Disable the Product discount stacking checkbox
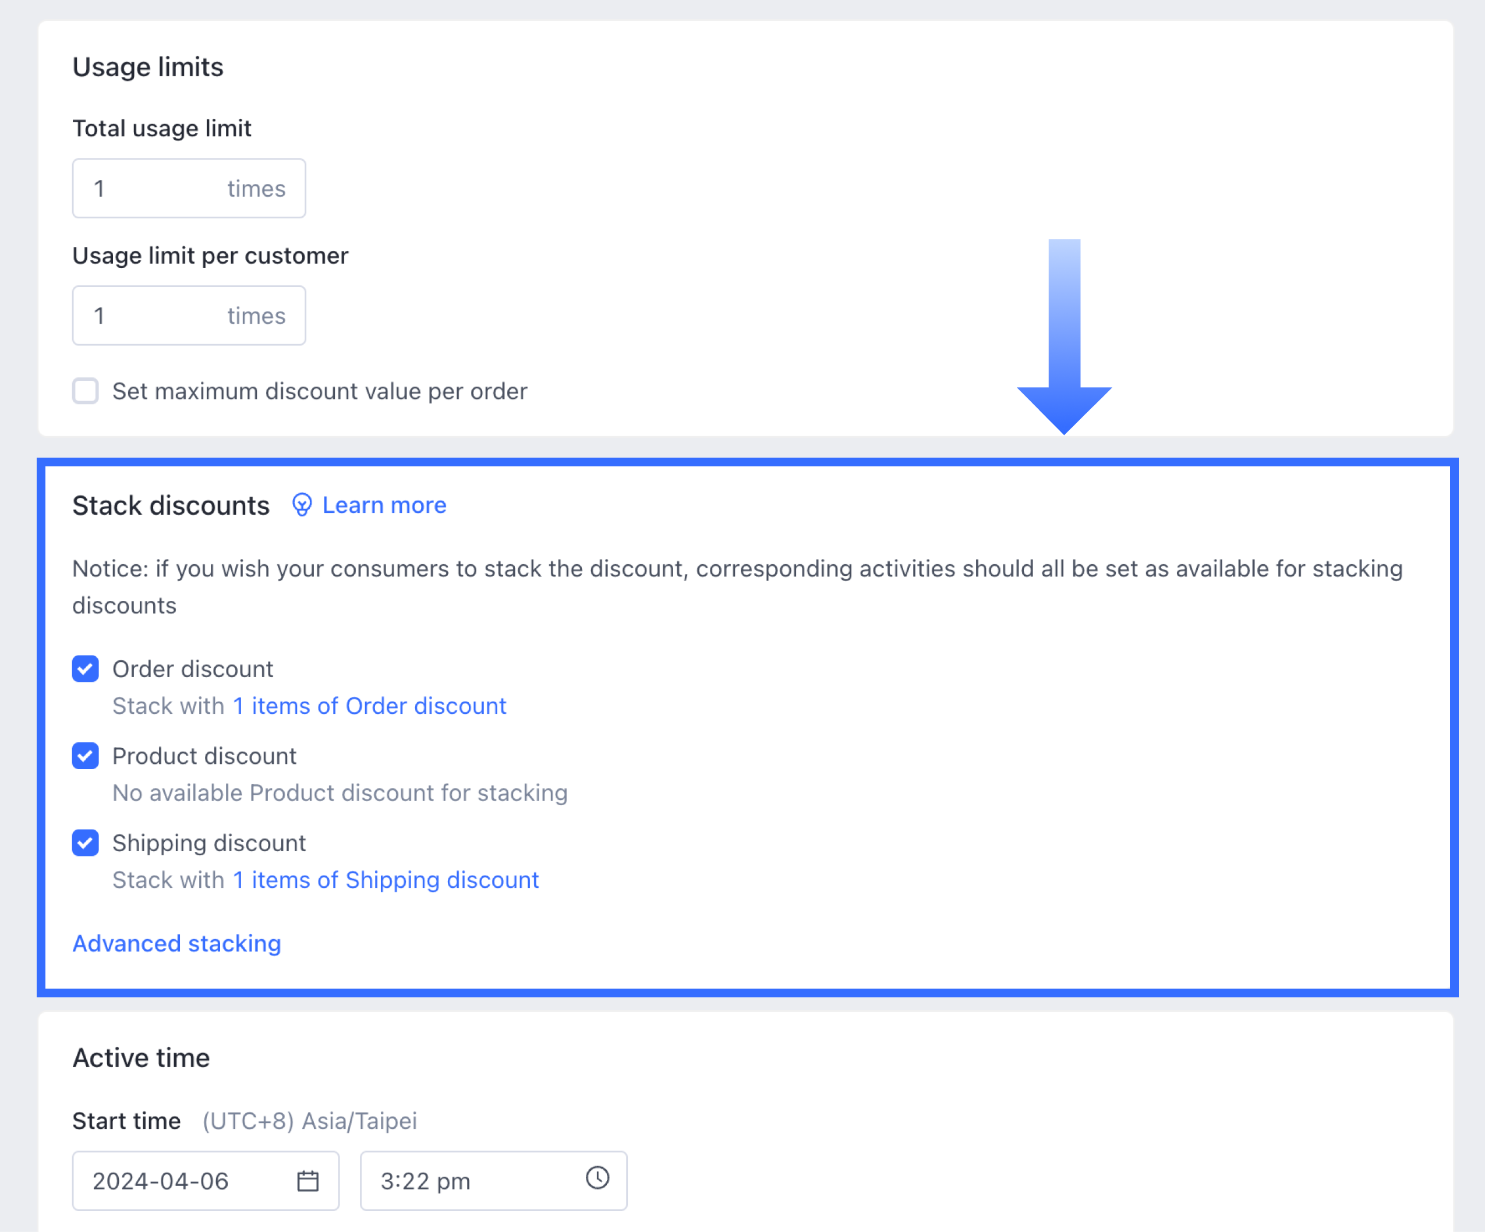The image size is (1485, 1232). pyautogui.click(x=85, y=756)
